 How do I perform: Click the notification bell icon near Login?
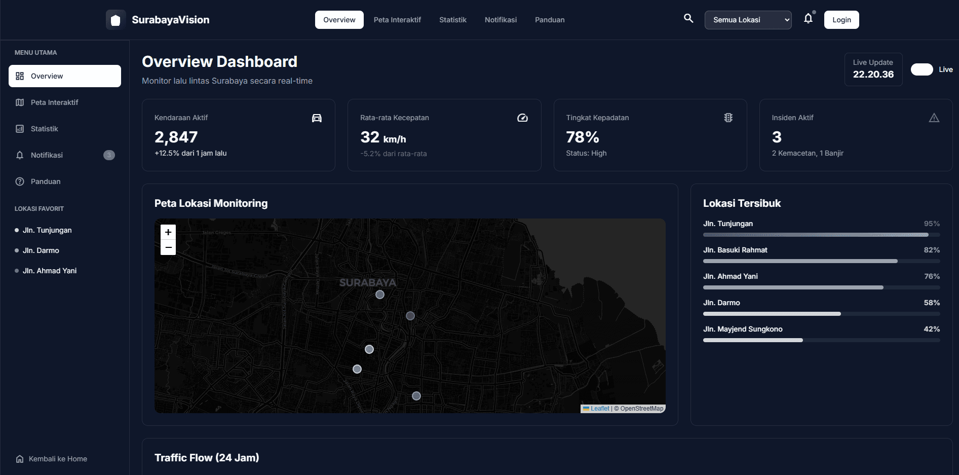(x=809, y=18)
